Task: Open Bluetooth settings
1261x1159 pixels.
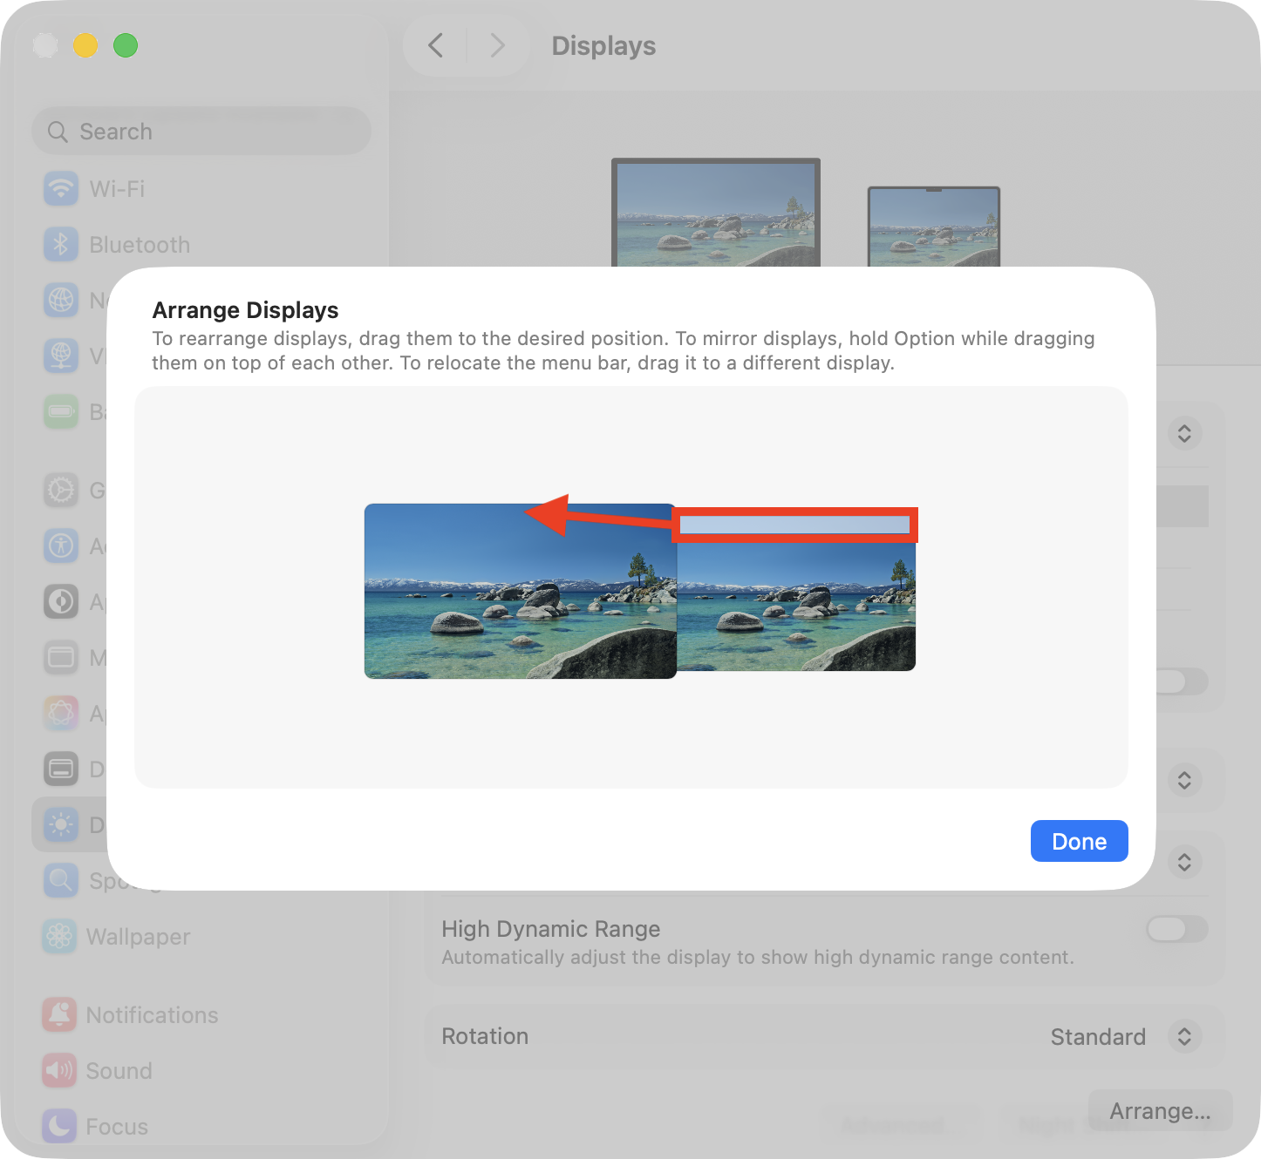Action: 59,244
